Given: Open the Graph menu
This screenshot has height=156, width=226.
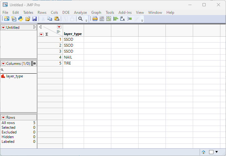Looking at the screenshot, I should [x=96, y=13].
